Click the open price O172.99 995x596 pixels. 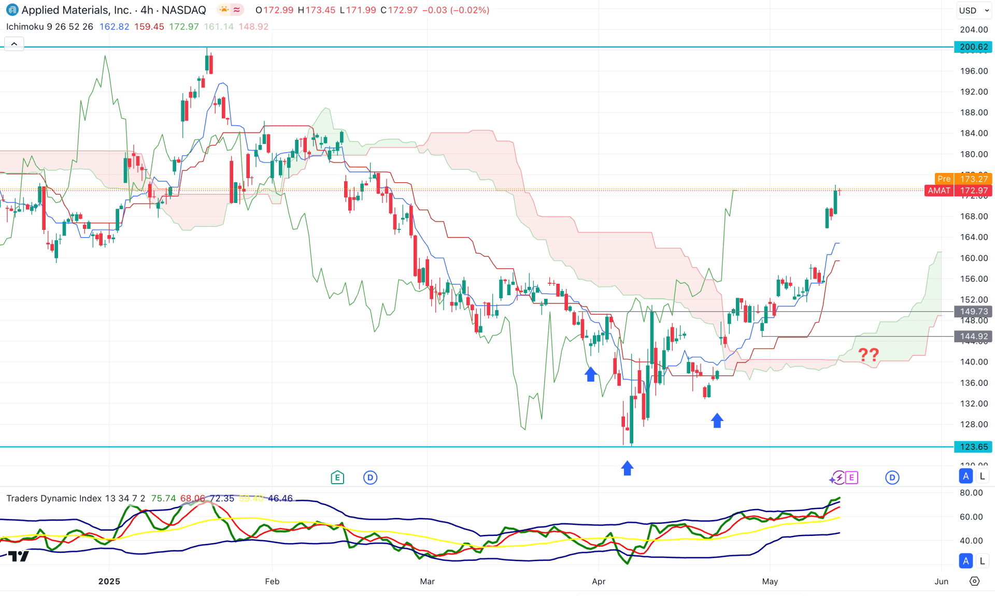tap(274, 10)
